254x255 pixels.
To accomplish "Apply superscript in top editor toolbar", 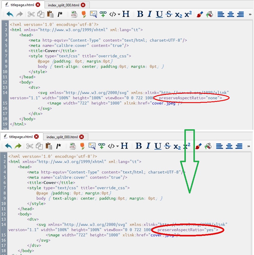I will [188, 14].
